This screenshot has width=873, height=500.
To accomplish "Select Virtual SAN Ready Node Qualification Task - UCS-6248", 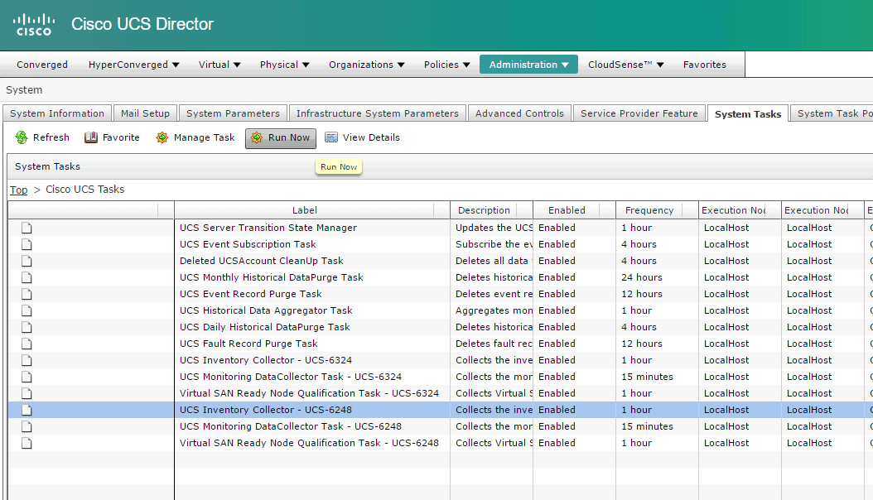I will (x=309, y=443).
